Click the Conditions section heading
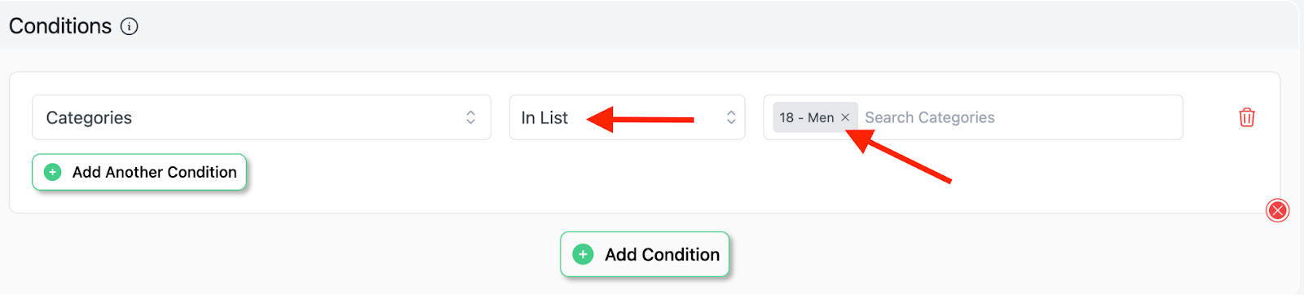Image resolution: width=1304 pixels, height=295 pixels. pyautogui.click(x=60, y=26)
